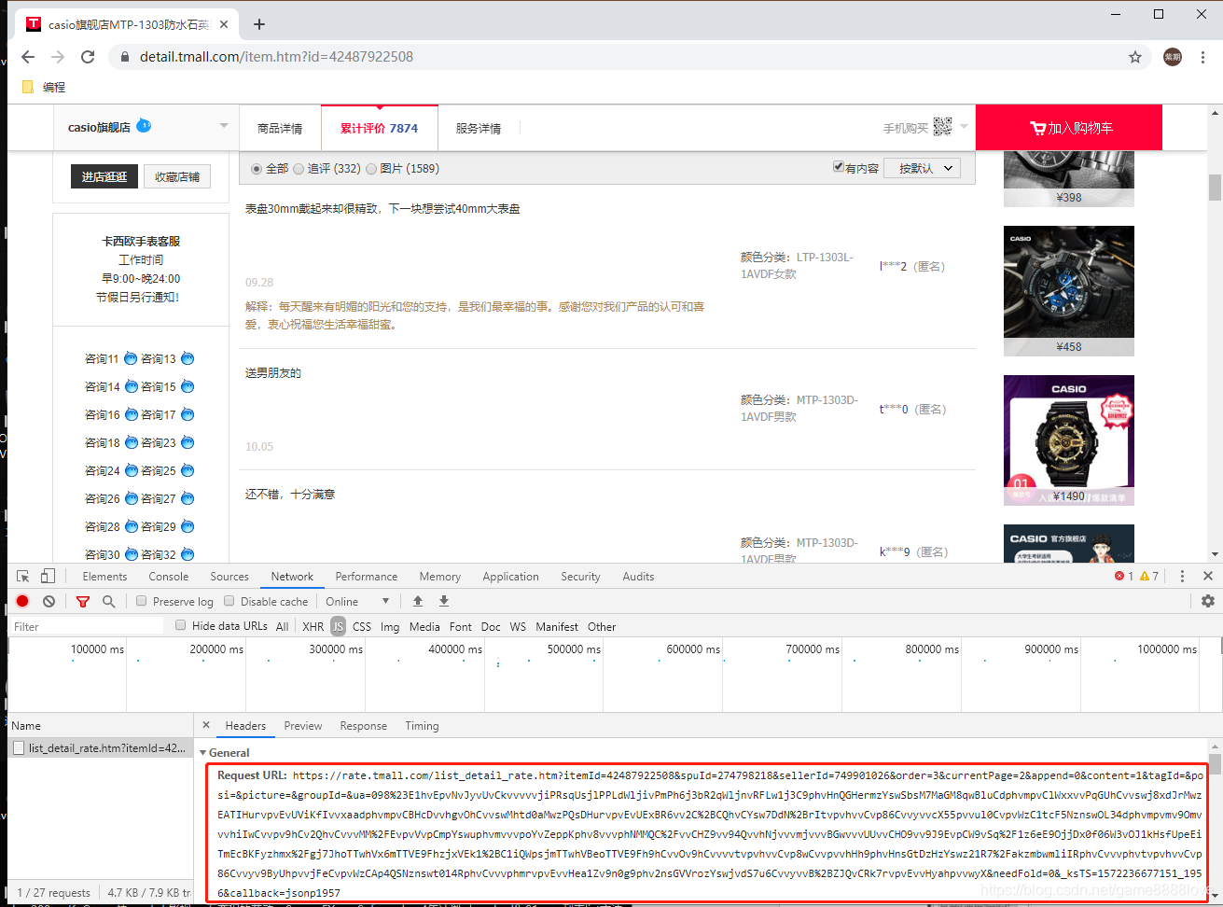Switch to the 累计评价 7874 tab
This screenshot has height=907, width=1223.
[x=379, y=128]
